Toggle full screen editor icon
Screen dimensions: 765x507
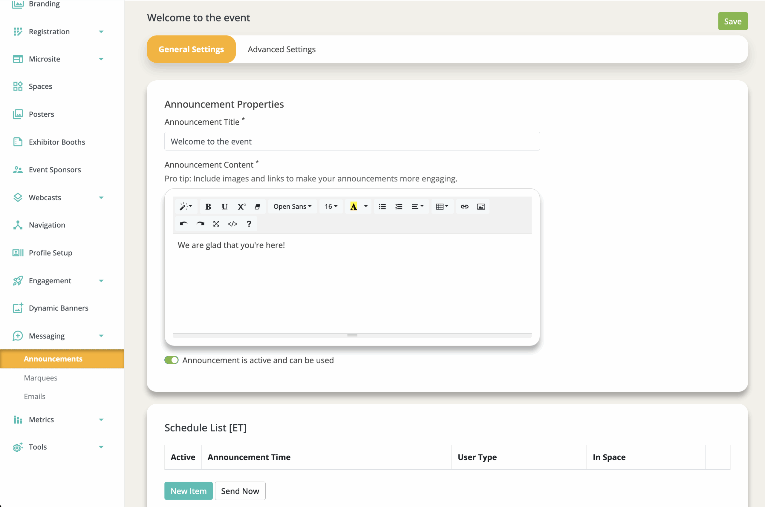216,224
